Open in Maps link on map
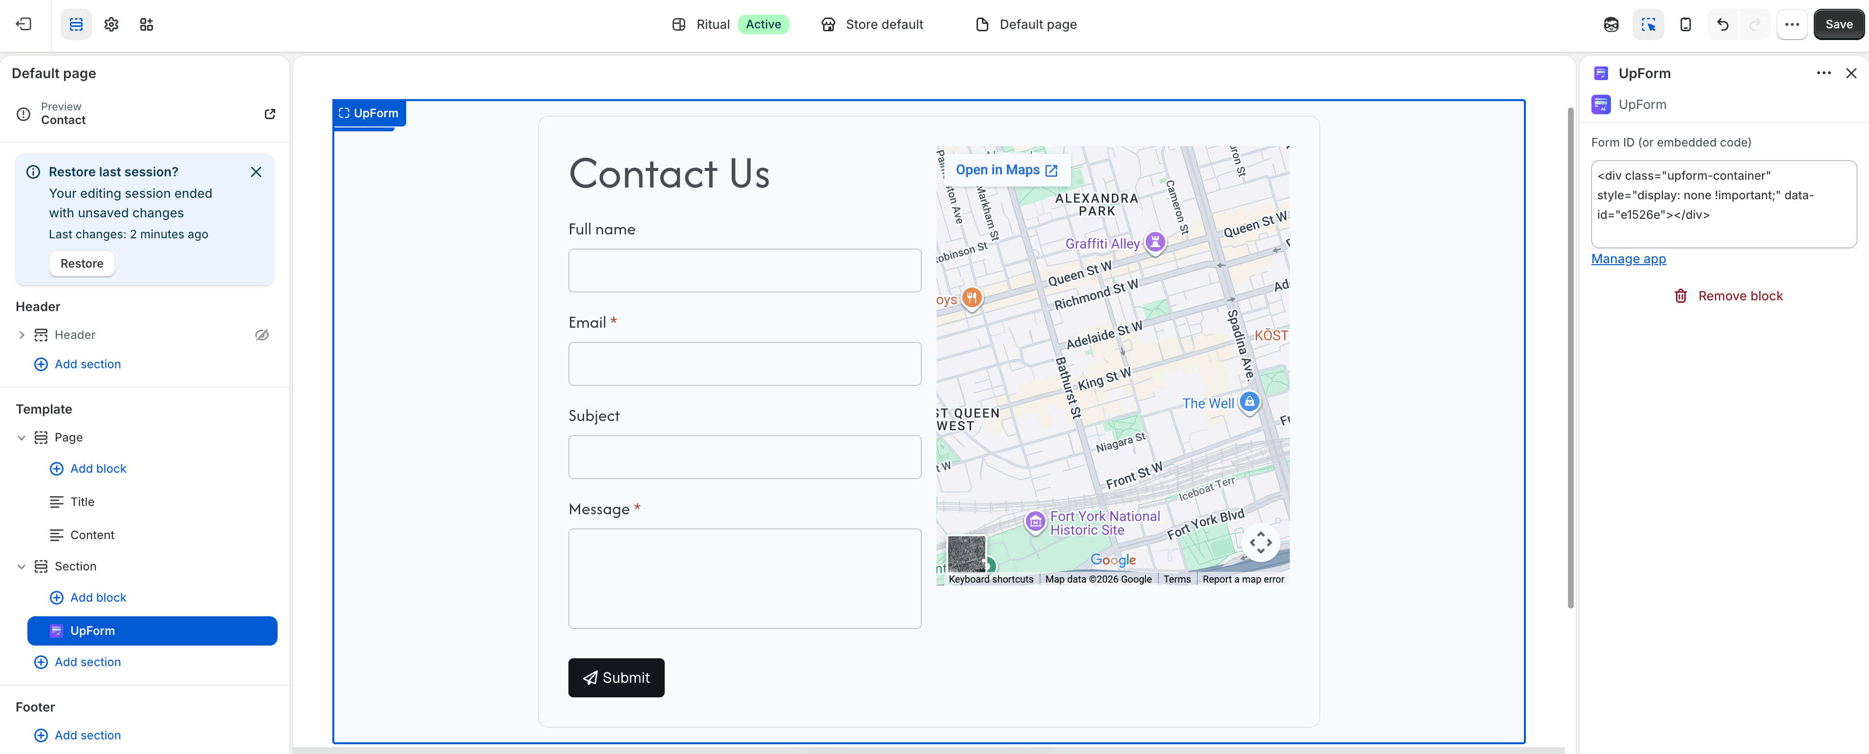 coord(1006,169)
